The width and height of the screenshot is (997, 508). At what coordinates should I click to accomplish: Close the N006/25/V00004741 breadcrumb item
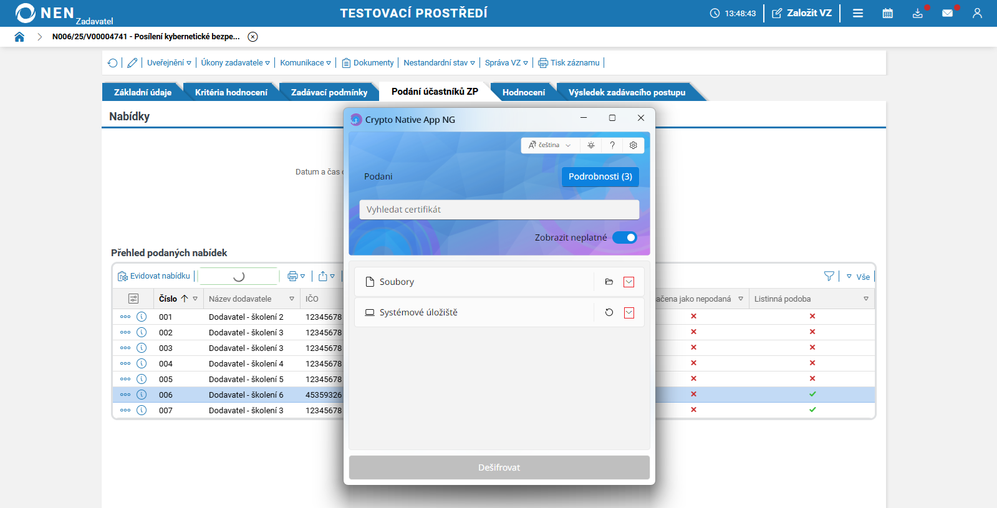pyautogui.click(x=253, y=37)
